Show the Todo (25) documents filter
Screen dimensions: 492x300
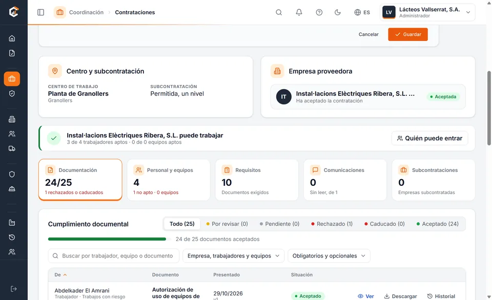(182, 224)
